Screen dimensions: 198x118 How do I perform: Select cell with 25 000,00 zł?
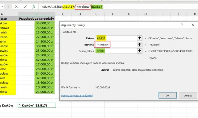(37, 51)
